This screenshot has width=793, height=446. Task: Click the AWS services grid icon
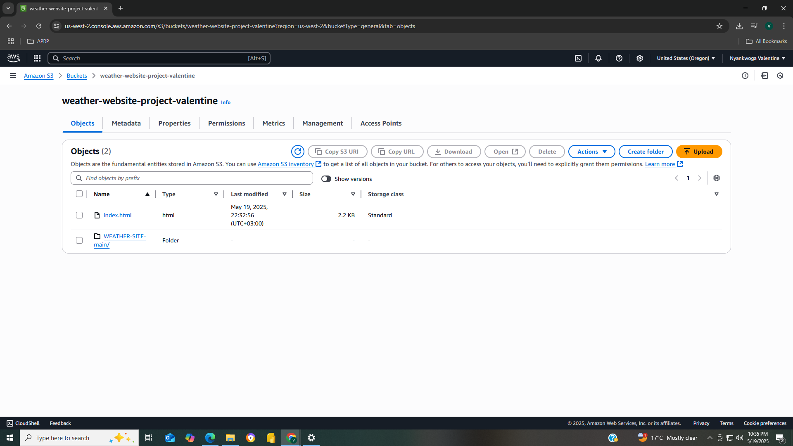[x=37, y=58]
